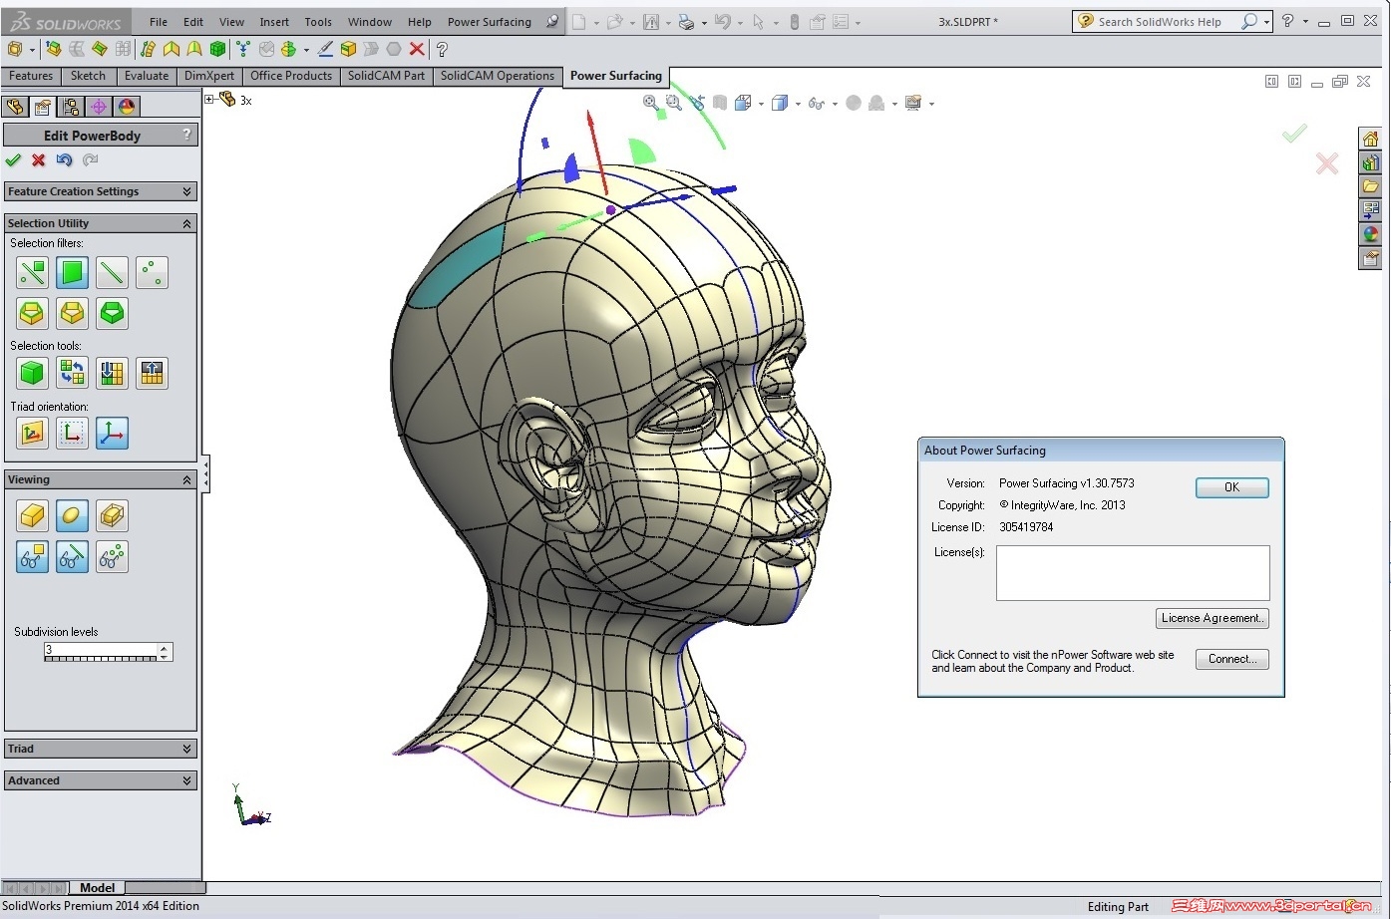
Task: Select the vertex-edge-face combined selection filter
Action: [x=32, y=272]
